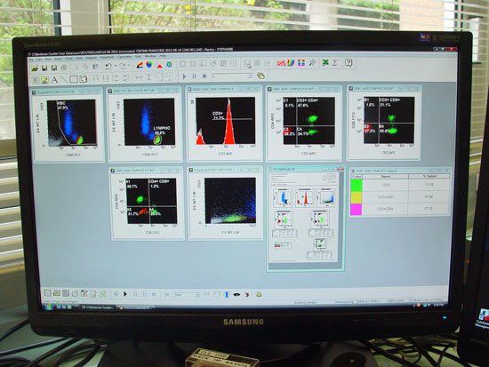Start acquisition with bottom toolbar play arrow
The image size is (489, 367).
click(125, 294)
